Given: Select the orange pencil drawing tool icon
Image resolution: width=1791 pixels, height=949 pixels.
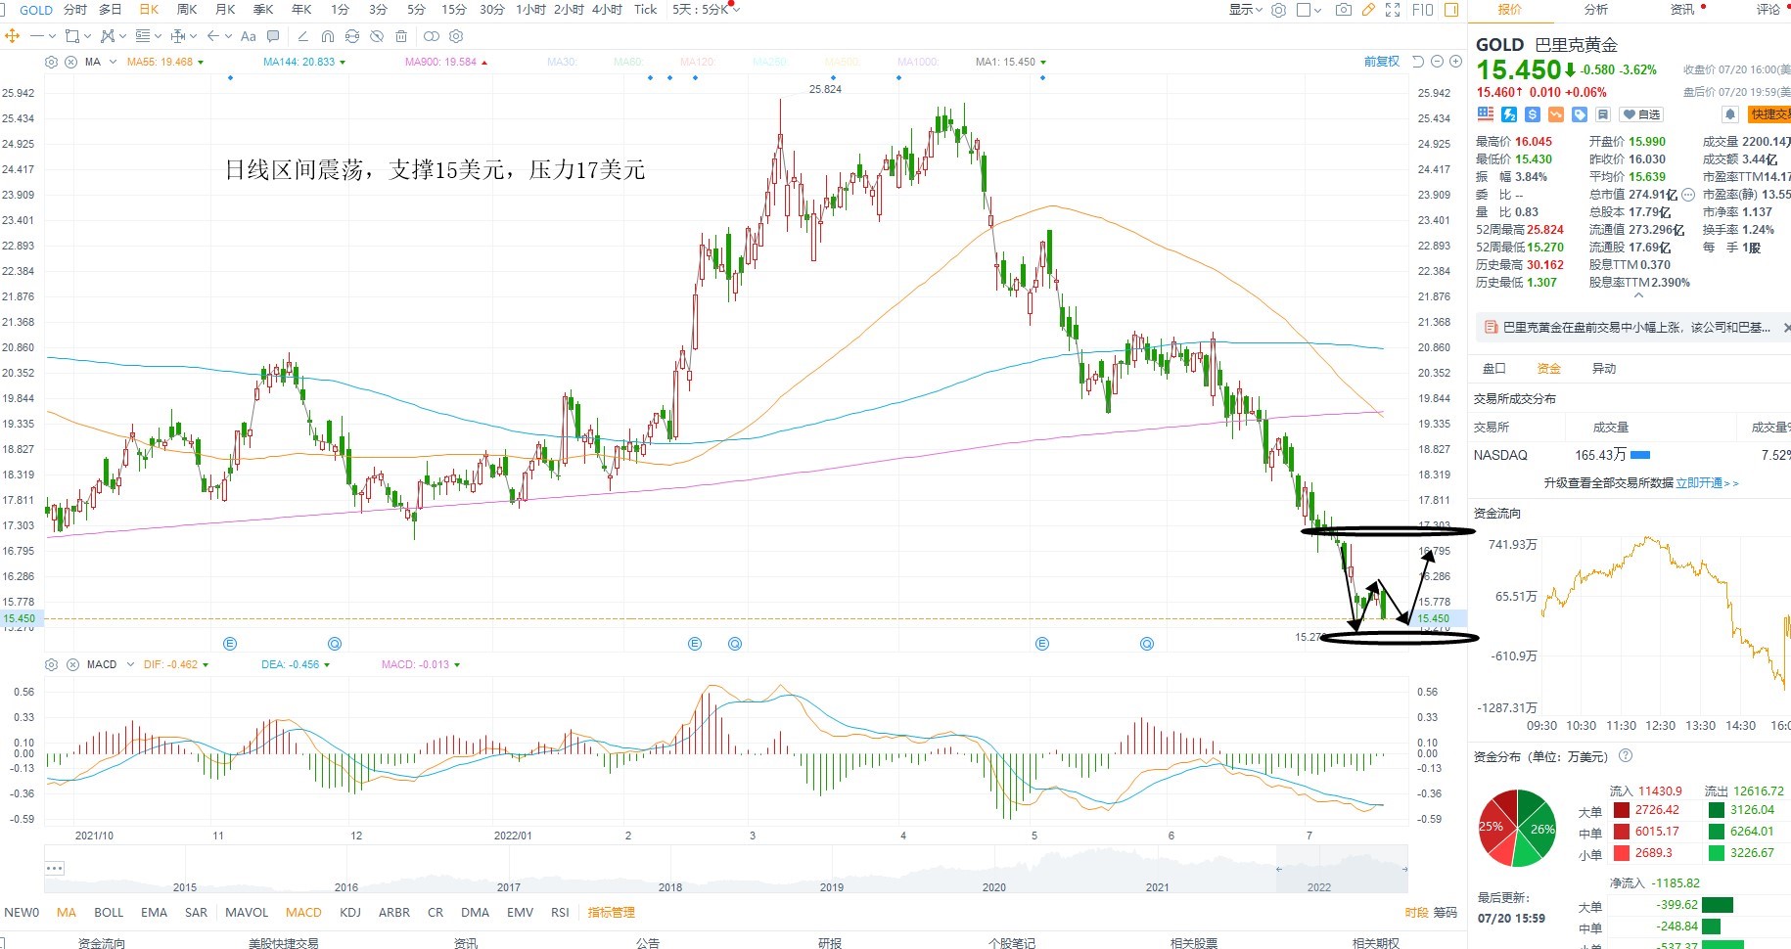Looking at the screenshot, I should 1368,10.
